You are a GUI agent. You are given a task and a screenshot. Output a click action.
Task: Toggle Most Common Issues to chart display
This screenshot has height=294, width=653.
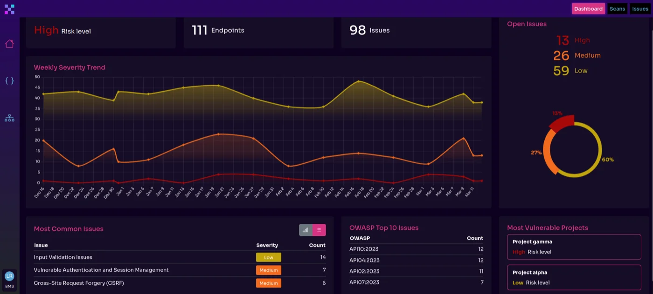click(306, 230)
